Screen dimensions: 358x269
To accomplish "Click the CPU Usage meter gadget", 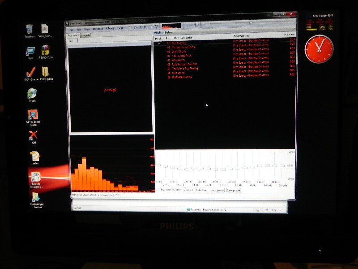I will tap(320, 22).
